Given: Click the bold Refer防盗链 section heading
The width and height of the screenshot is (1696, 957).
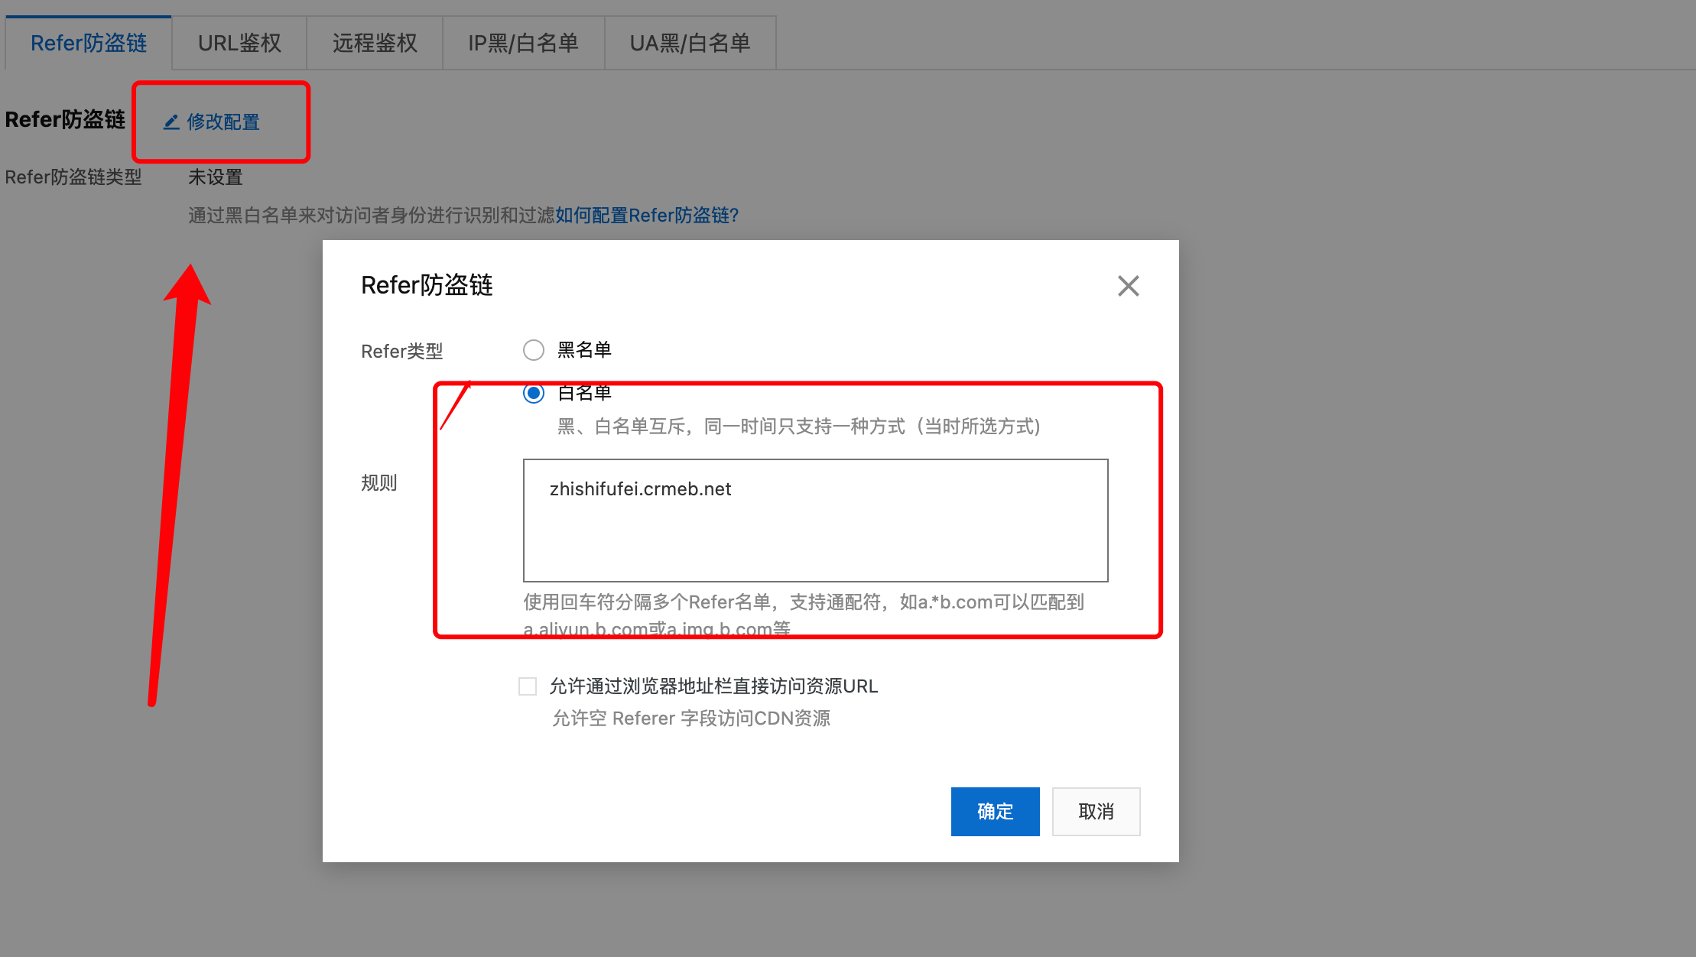Looking at the screenshot, I should tap(65, 120).
